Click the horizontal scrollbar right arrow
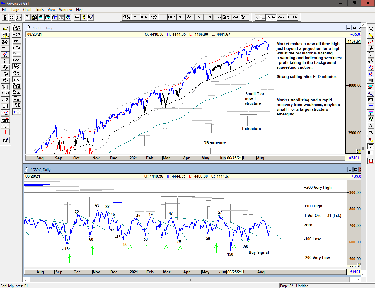The height and width of the screenshot is (288, 375). [x=358, y=280]
